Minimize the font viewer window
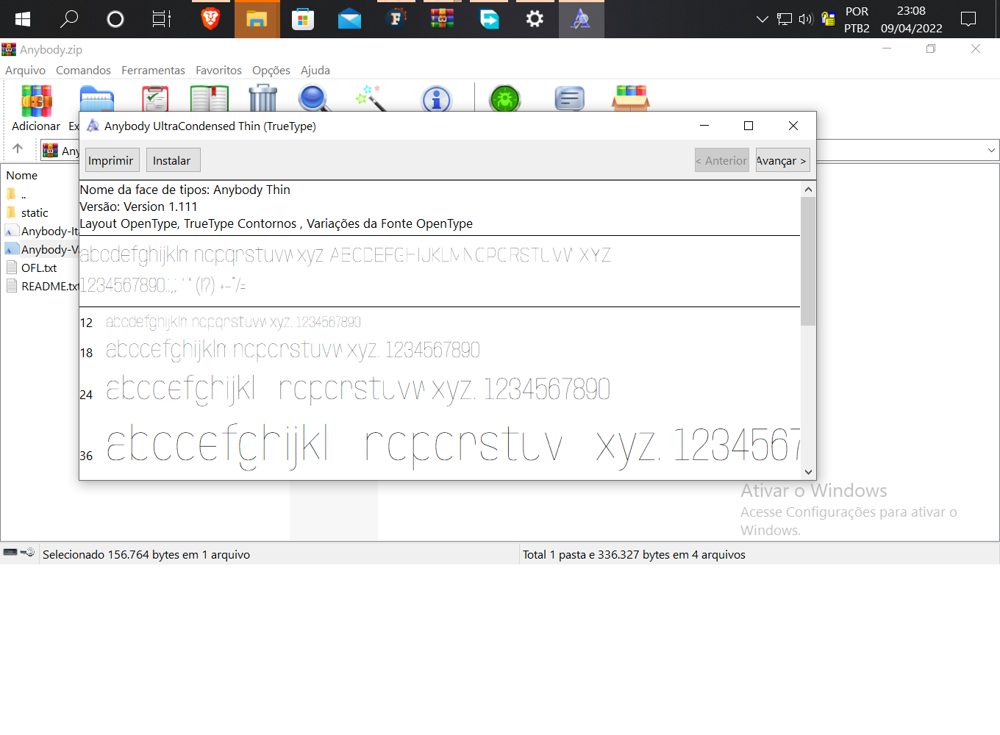 pyautogui.click(x=704, y=126)
